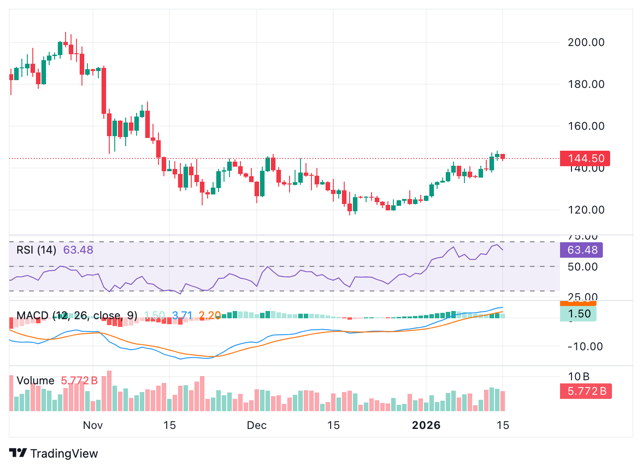Viewport: 642px width, 469px height.
Task: Select the MACD (12, 26, close, 9) title
Action: 77,316
